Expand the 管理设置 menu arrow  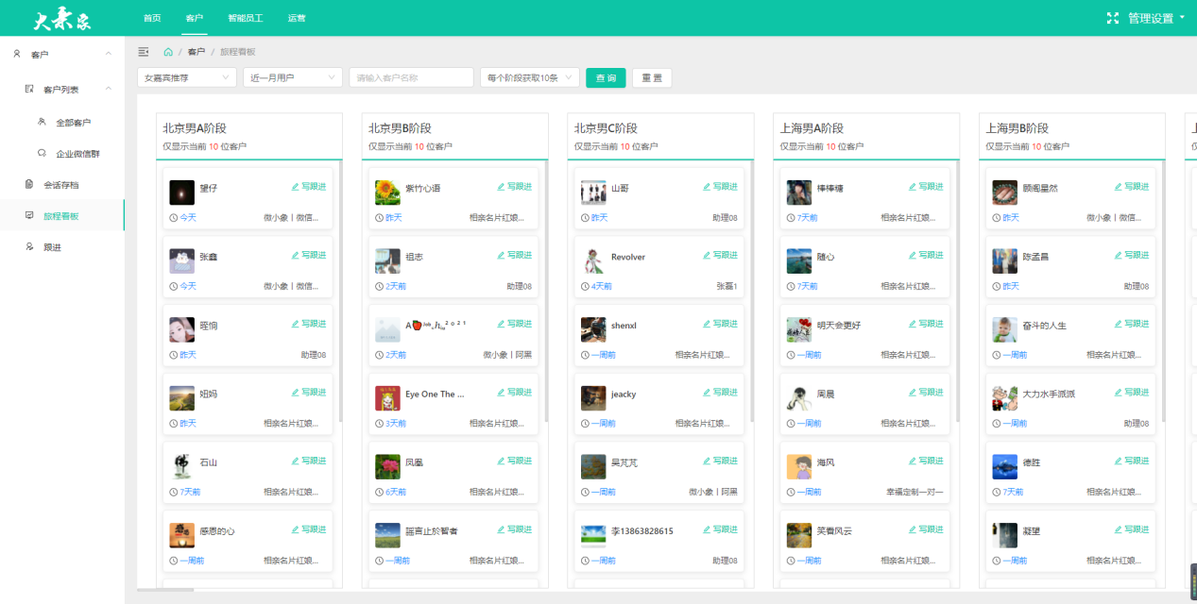coord(1183,17)
